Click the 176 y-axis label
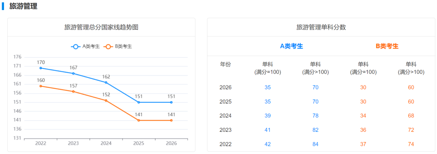Screen dimensions: 437x154 click(x=17, y=57)
